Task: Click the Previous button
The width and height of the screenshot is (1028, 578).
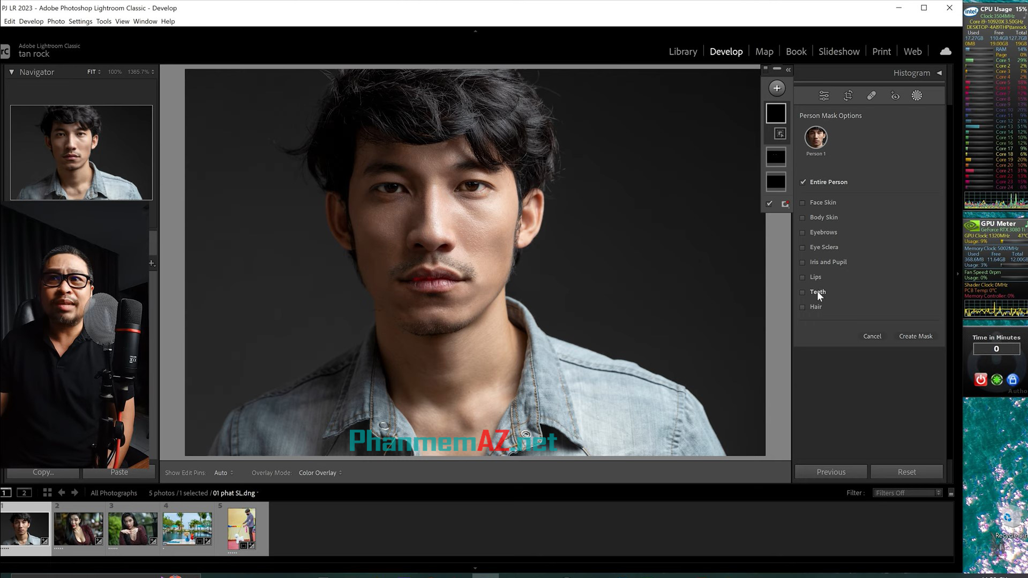Action: 830,471
